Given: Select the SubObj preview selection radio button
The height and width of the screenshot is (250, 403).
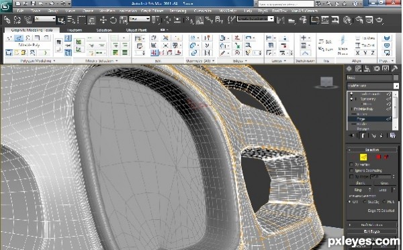Looking at the screenshot, I should click(365, 202).
